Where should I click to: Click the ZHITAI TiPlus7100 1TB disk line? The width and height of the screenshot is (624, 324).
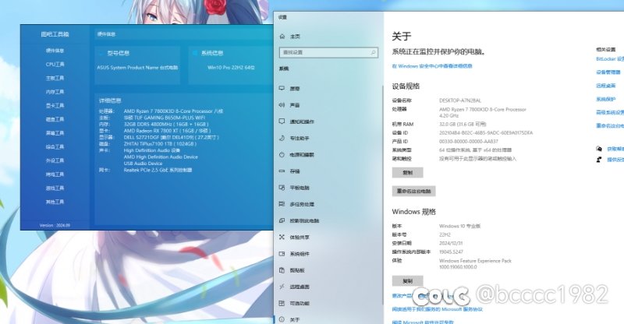(x=160, y=143)
